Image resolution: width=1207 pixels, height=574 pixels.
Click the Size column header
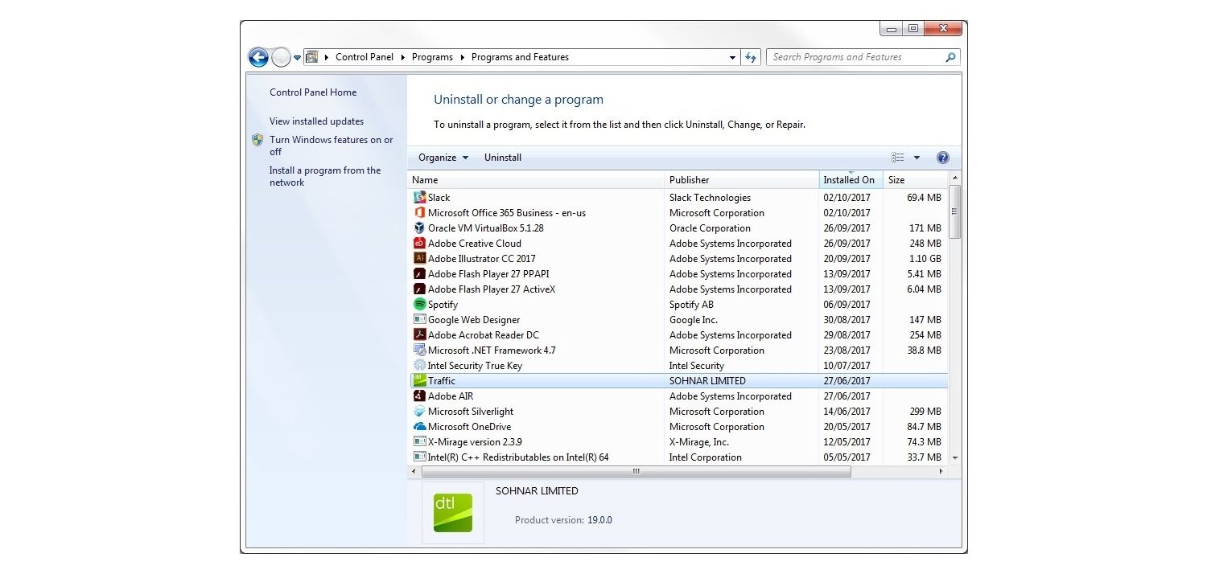896,179
